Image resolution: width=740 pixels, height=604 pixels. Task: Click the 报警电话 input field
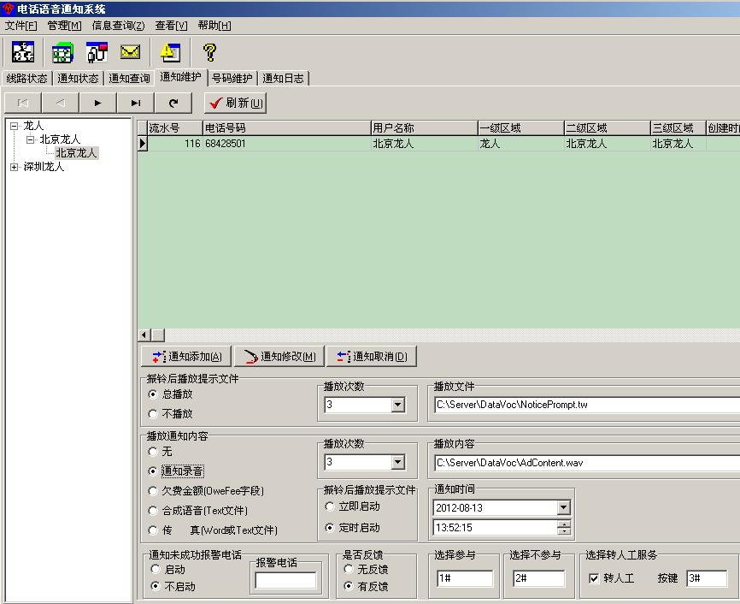point(285,580)
